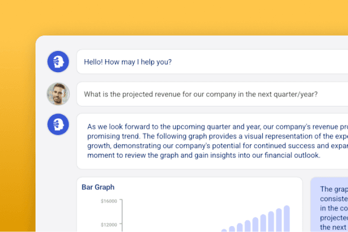Open the AI revenue projection response bubble
The height and width of the screenshot is (232, 348).
pyautogui.click(x=212, y=141)
